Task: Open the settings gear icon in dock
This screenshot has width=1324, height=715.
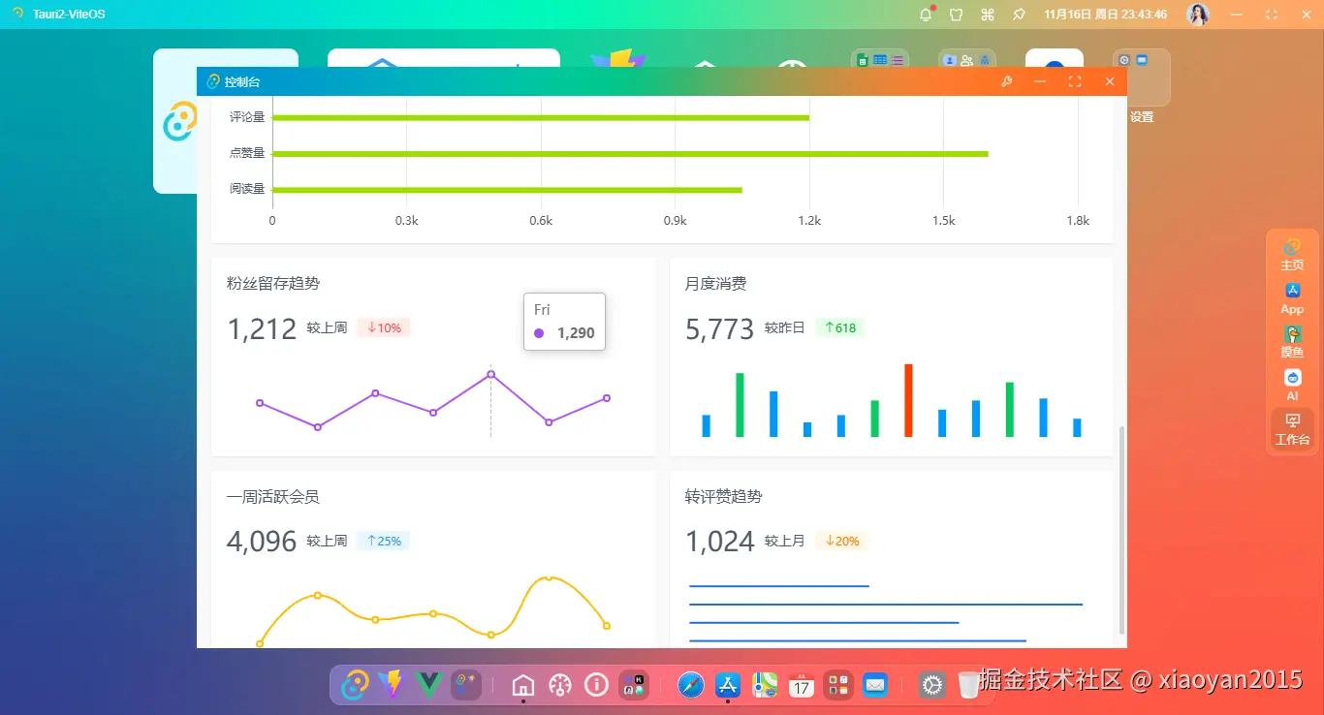Action: [x=932, y=686]
